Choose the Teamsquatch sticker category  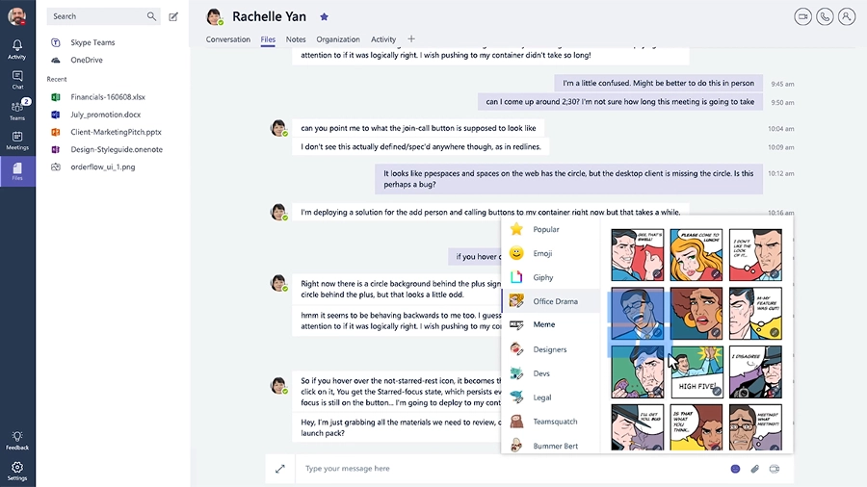[553, 422]
